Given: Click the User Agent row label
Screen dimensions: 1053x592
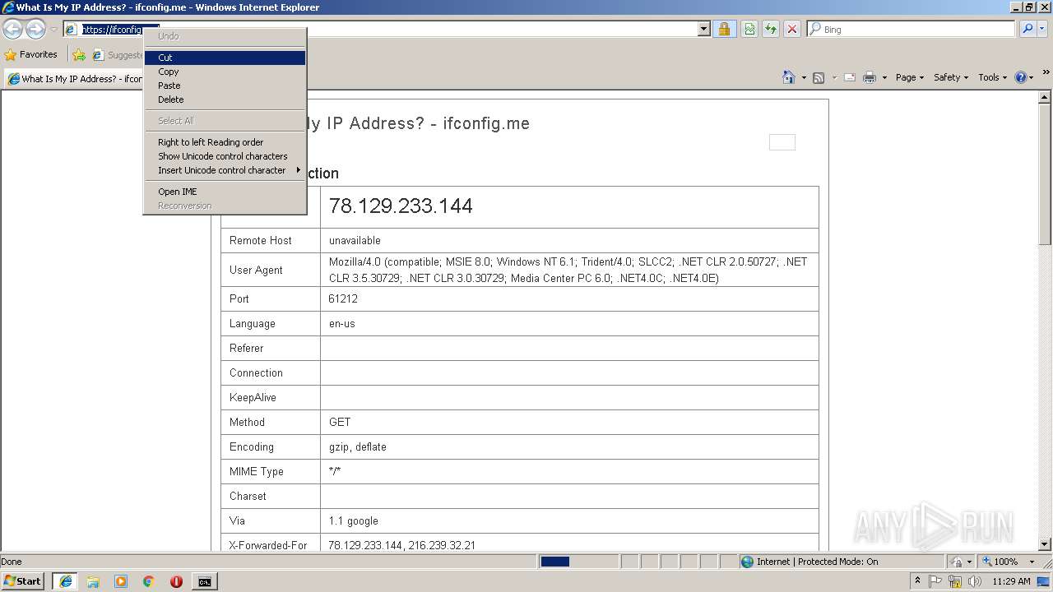Looking at the screenshot, I should click(x=256, y=270).
